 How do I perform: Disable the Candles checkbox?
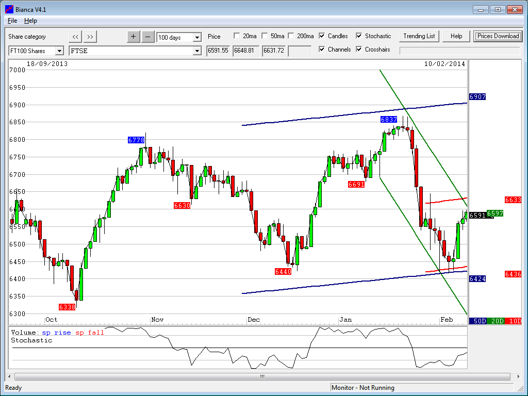point(322,36)
